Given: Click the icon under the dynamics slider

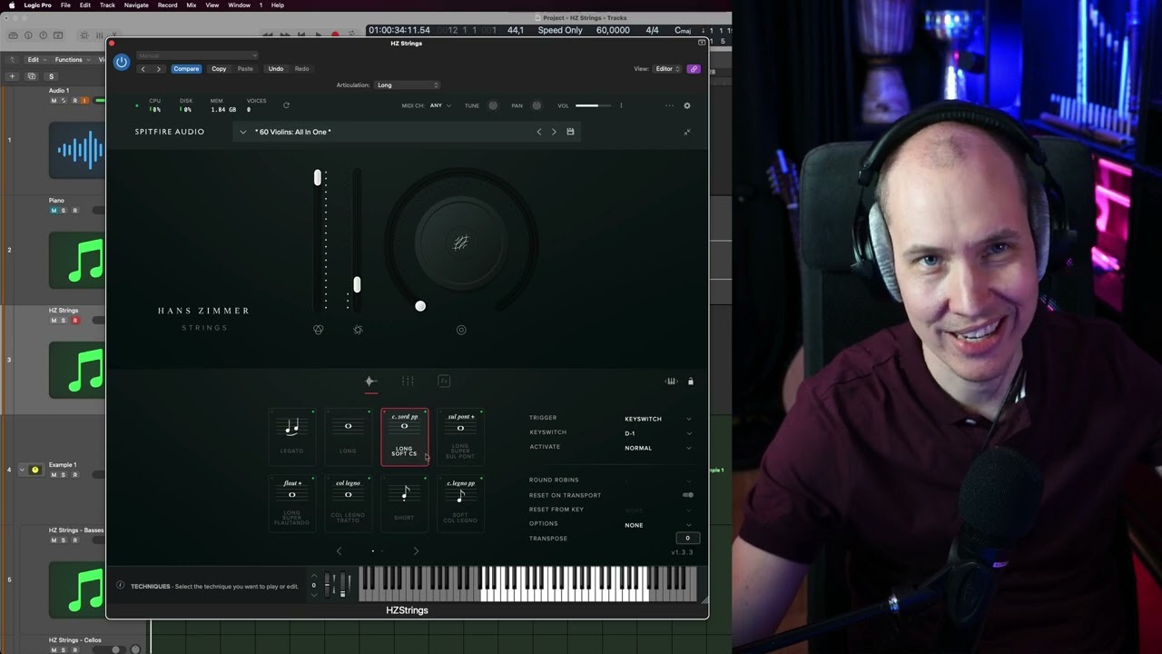Looking at the screenshot, I should pyautogui.click(x=358, y=330).
